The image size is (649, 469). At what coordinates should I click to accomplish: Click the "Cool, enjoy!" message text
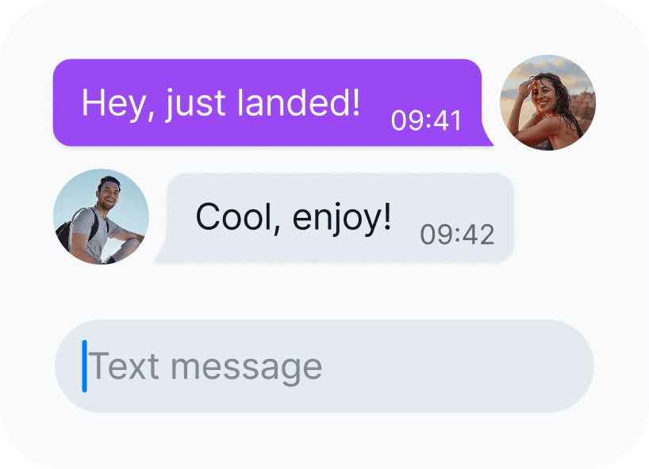point(294,218)
